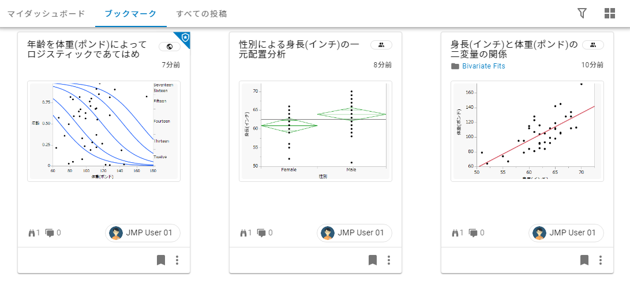The width and height of the screenshot is (630, 282).
Task: Click the comment icon on bivariate post
Action: pos(474,233)
